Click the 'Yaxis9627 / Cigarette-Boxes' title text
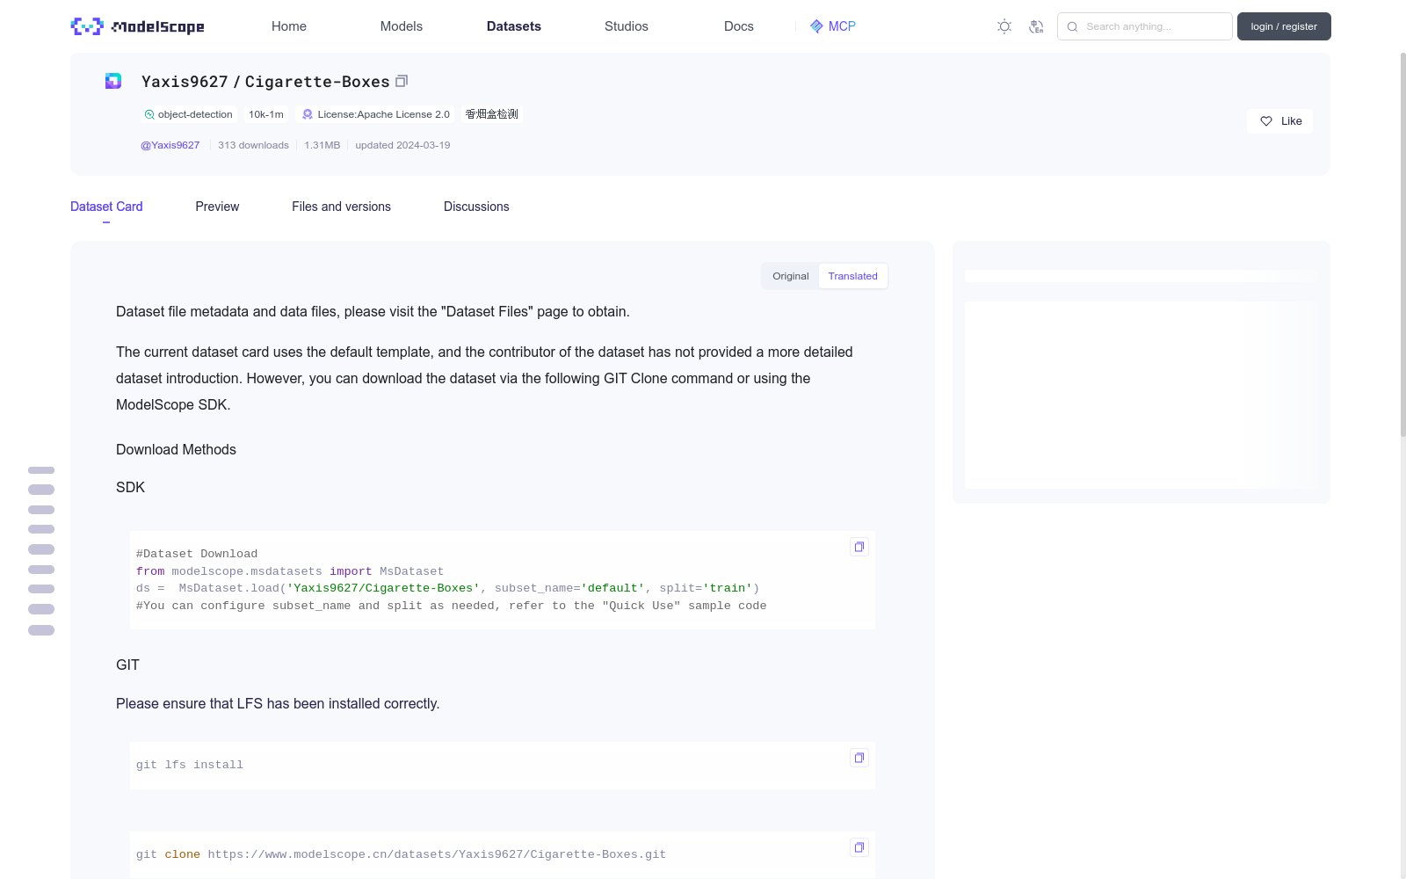Screen dimensions: 1406x879 point(265,82)
